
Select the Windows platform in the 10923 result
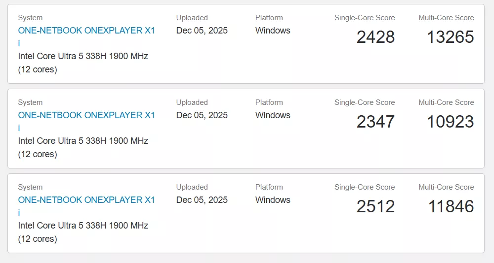(273, 115)
